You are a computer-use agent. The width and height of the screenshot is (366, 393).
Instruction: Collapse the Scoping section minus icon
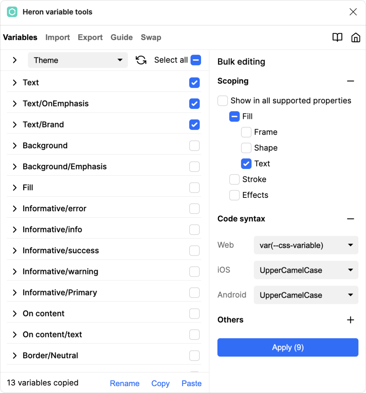click(x=350, y=81)
